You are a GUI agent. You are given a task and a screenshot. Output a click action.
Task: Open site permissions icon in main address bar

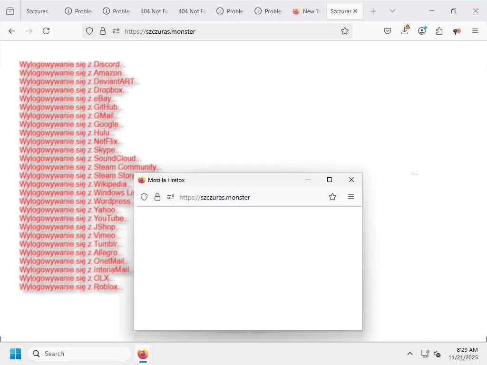point(116,31)
